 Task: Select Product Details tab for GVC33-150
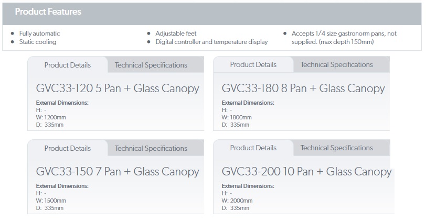(x=68, y=149)
